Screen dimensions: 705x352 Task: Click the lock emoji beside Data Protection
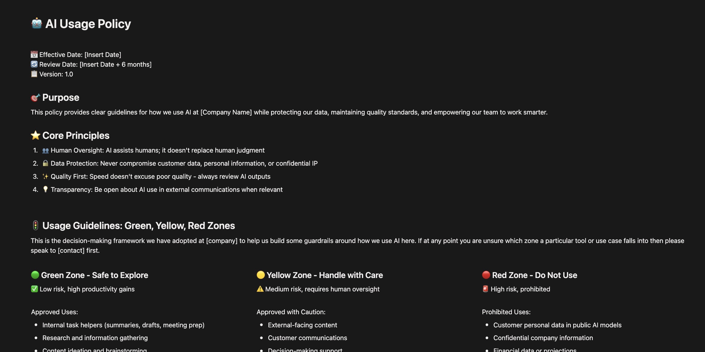[45, 163]
